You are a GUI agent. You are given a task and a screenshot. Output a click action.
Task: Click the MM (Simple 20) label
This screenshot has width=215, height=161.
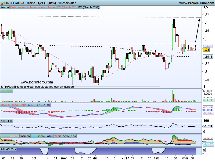(x=66, y=8)
